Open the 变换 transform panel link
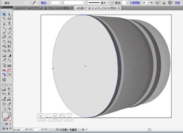 [177, 3]
